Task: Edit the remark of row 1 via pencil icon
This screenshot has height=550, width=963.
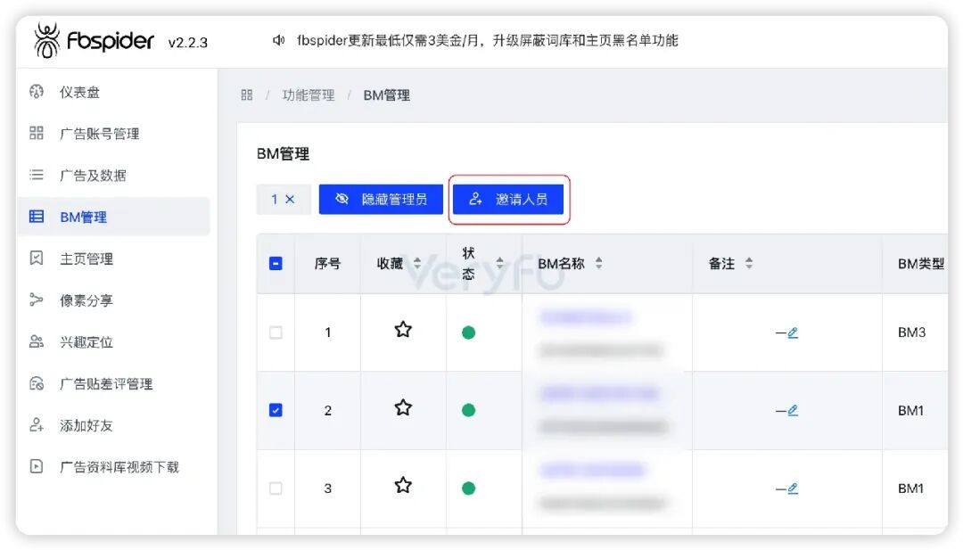Action: pos(794,332)
